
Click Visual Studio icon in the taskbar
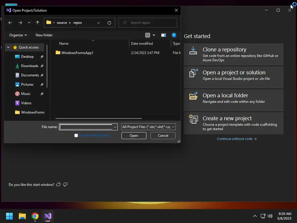click(x=48, y=216)
